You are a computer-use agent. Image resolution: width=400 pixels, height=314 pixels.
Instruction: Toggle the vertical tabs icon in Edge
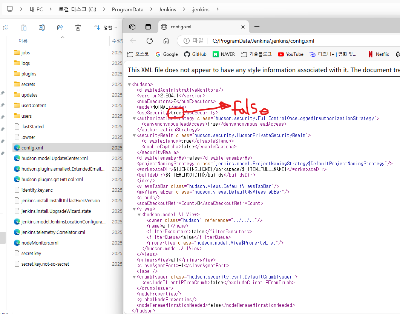coord(148,27)
